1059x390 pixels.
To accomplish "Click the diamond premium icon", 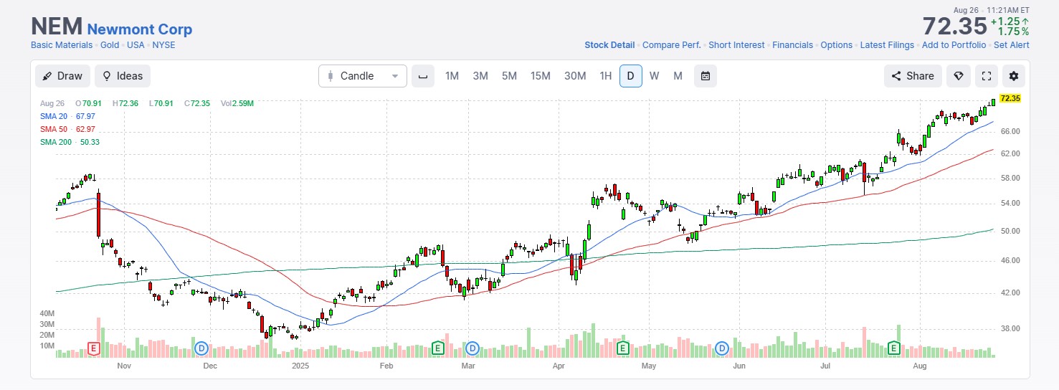I will (x=958, y=76).
